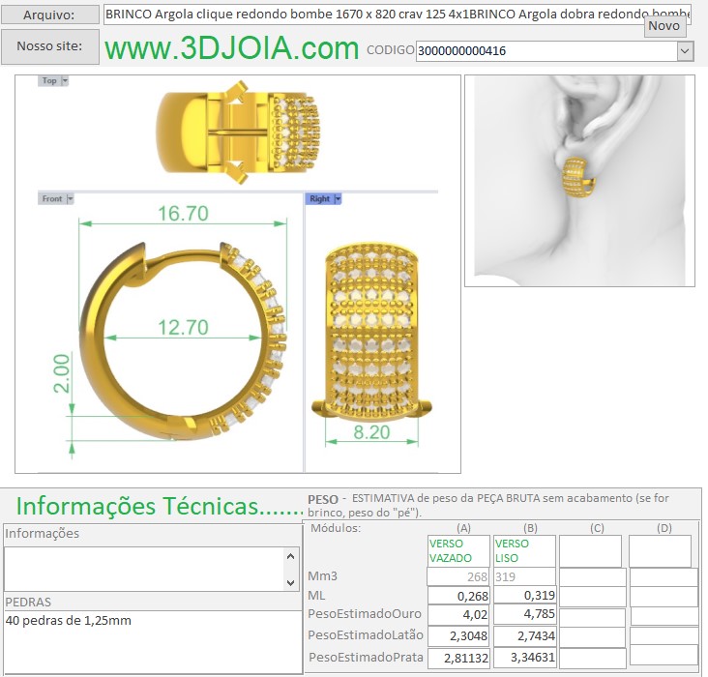Open the Right viewport dropdown arrow
Image resolution: width=708 pixels, height=677 pixels.
pyautogui.click(x=338, y=199)
